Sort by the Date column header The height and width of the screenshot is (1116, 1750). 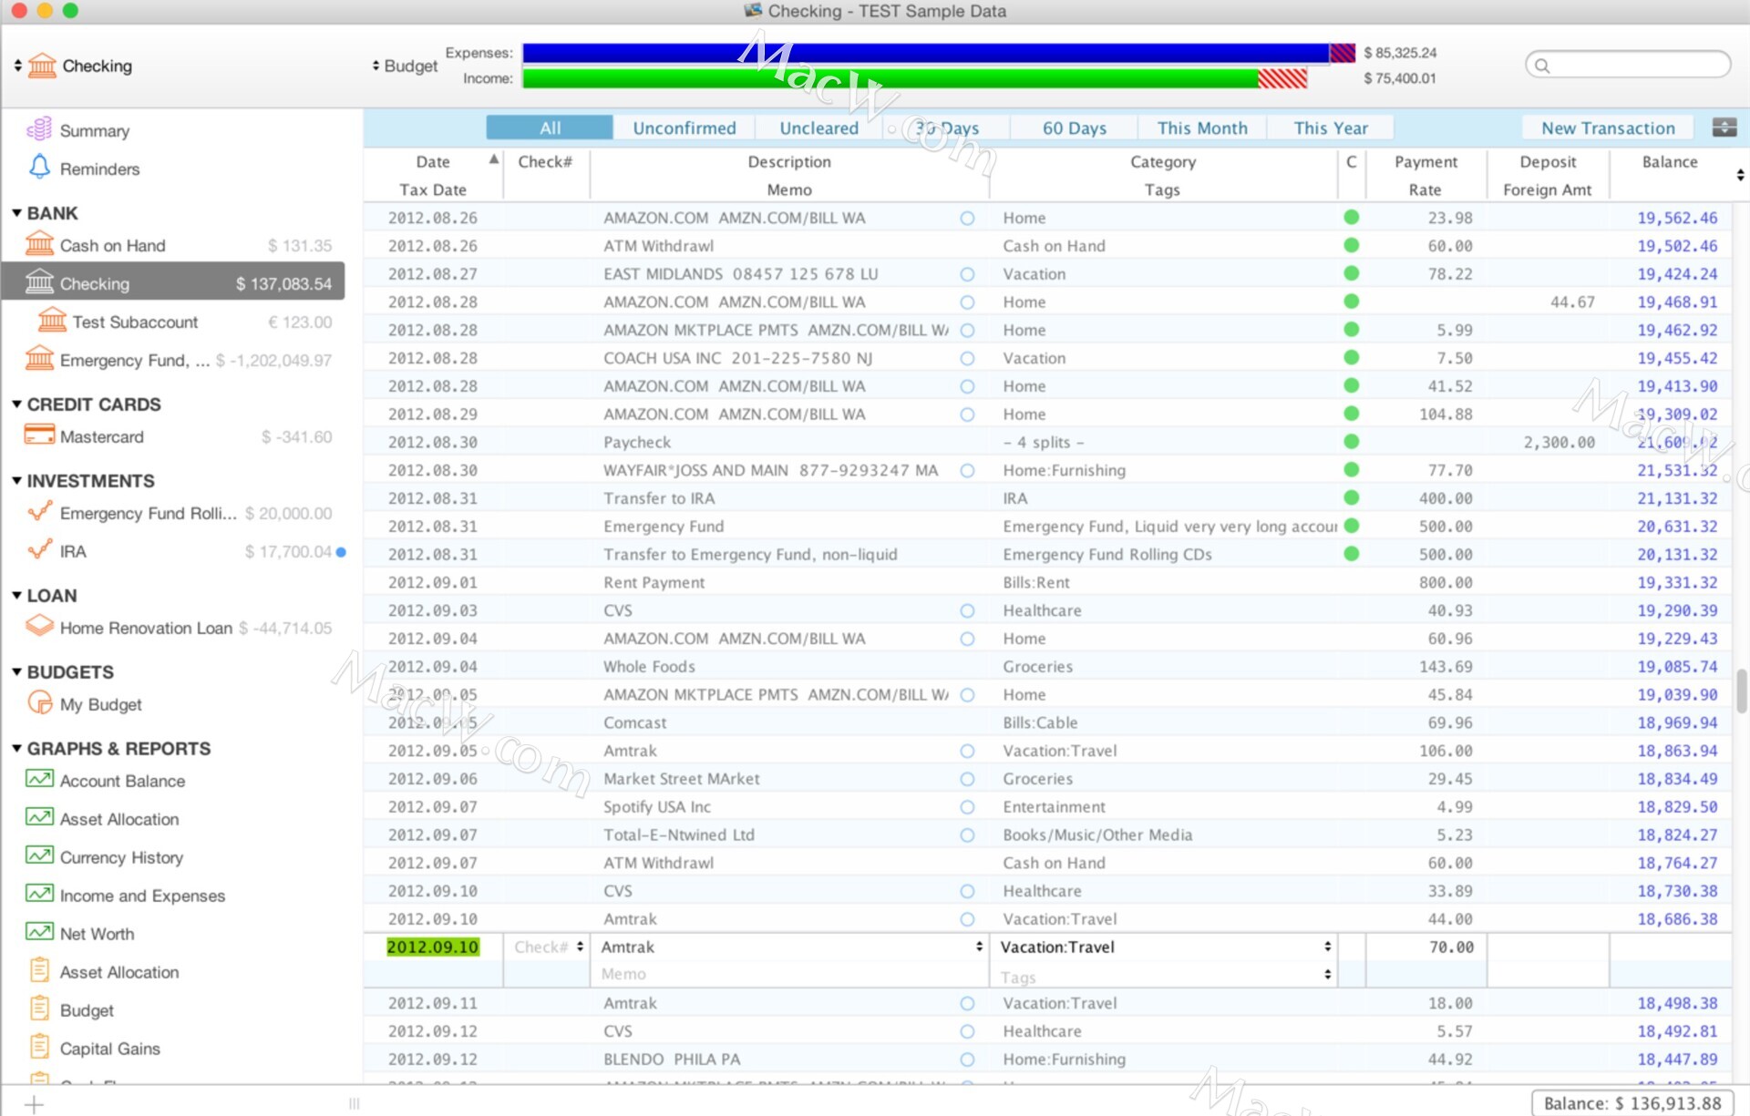[x=433, y=161]
